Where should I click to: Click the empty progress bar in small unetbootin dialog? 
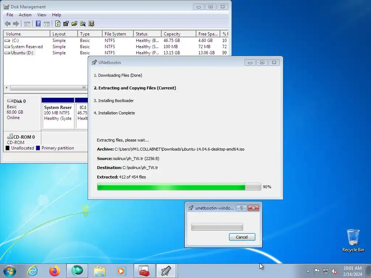[x=217, y=227]
